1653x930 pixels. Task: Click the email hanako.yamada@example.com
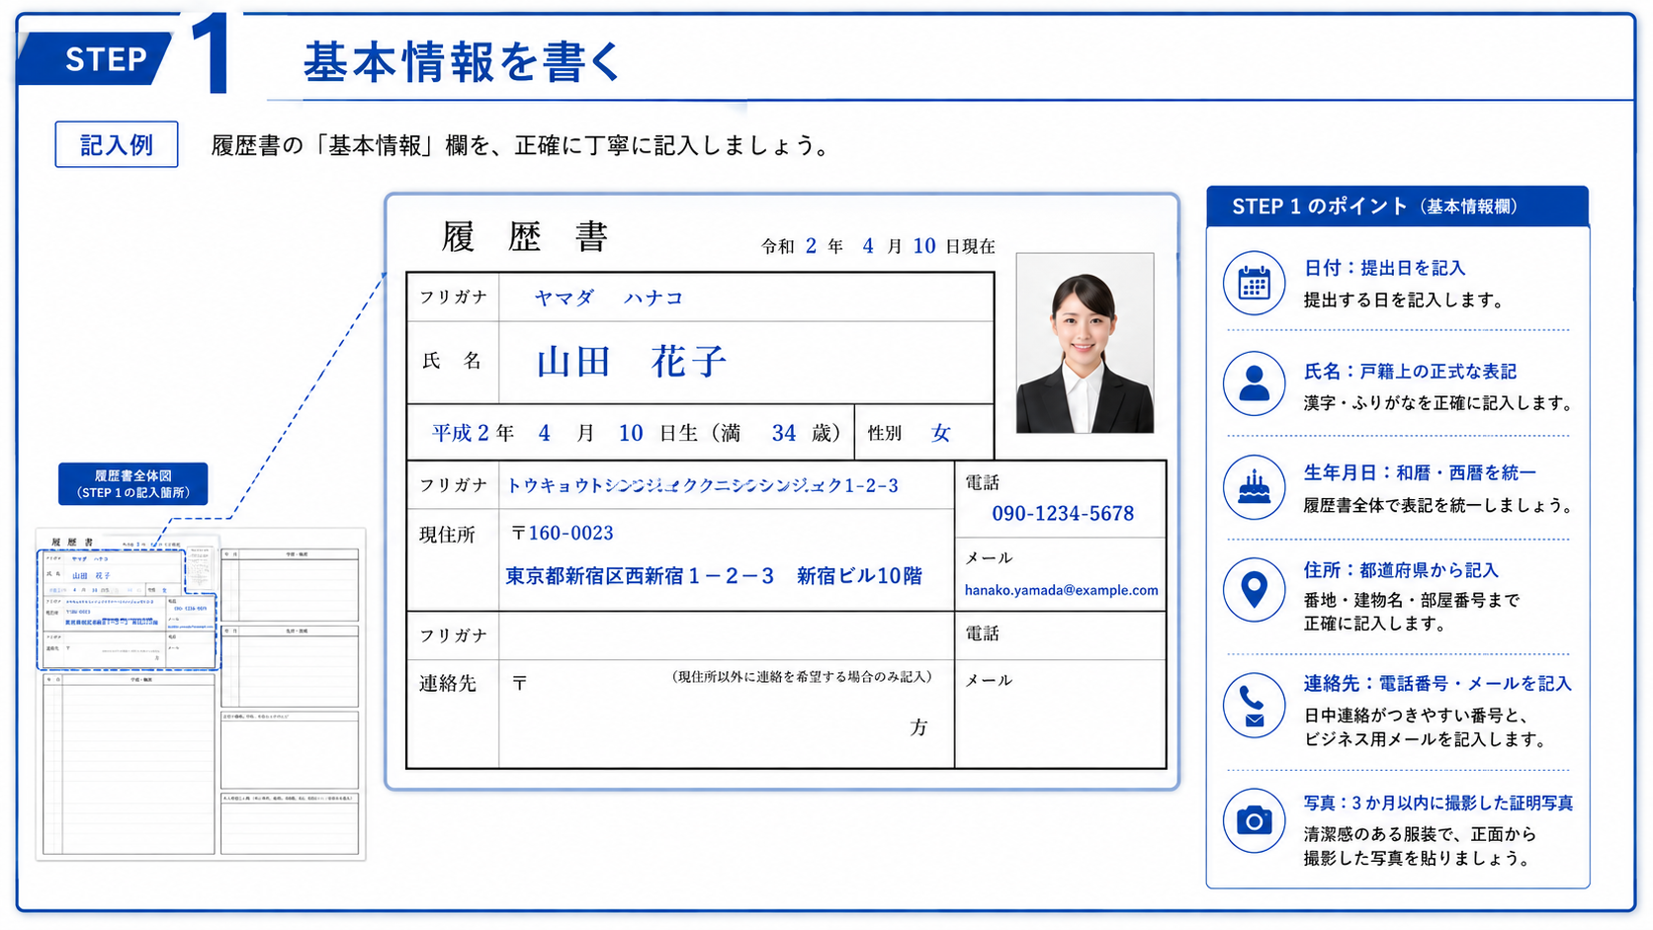click(1061, 590)
